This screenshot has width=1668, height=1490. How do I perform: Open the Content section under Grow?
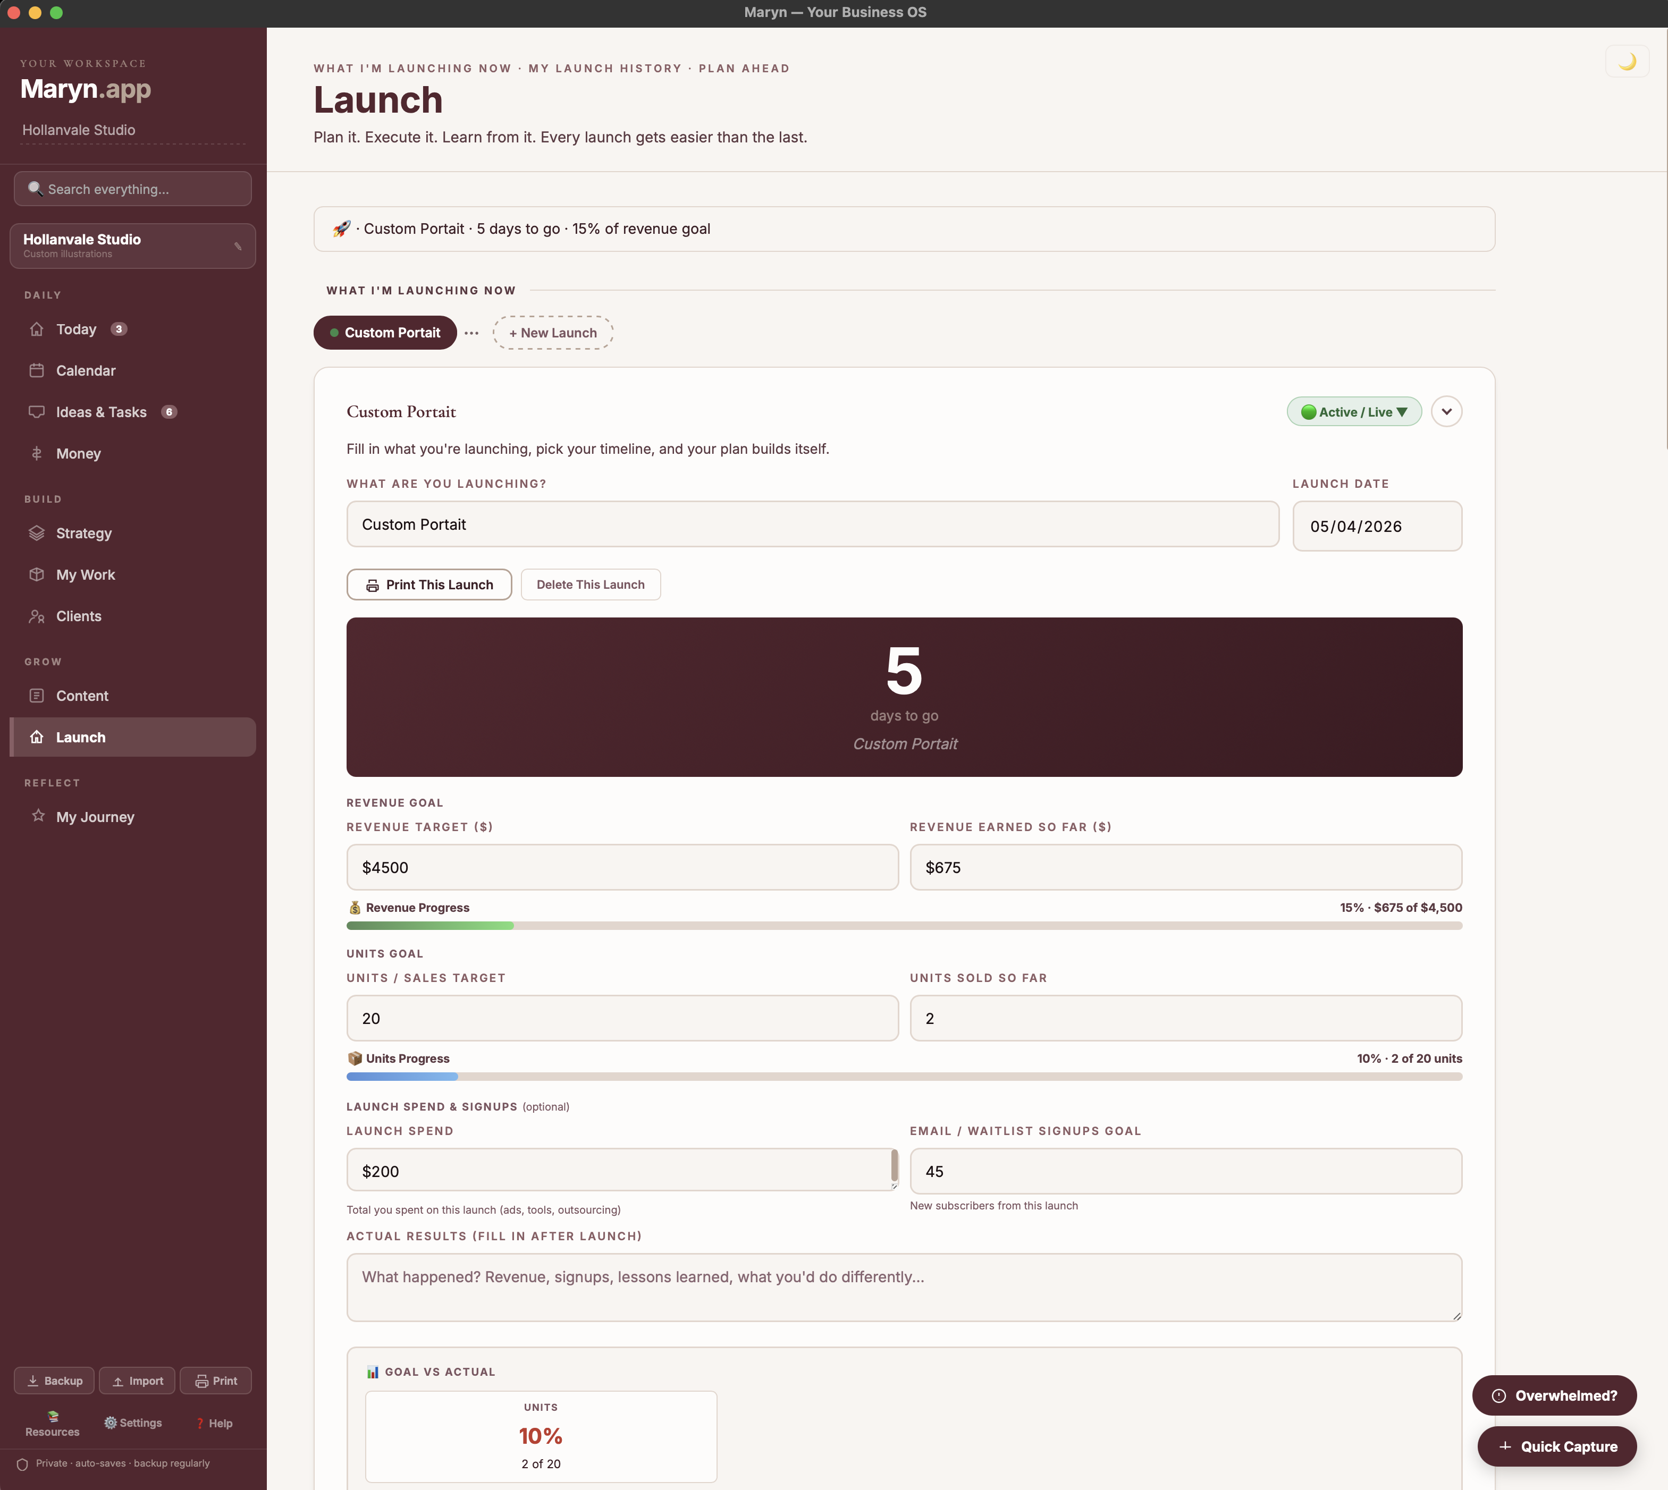coord(82,695)
